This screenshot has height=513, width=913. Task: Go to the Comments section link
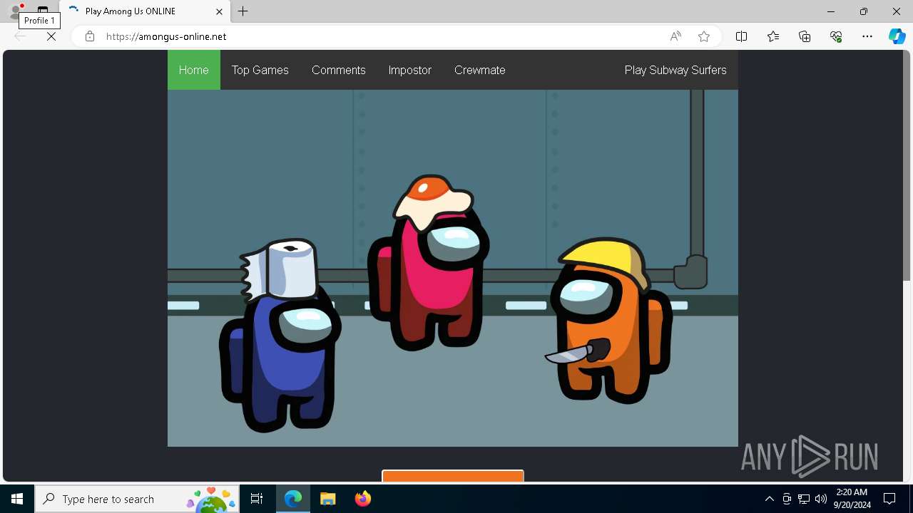pos(339,70)
